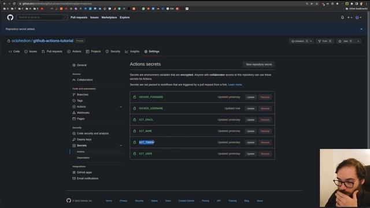The width and height of the screenshot is (370, 208).
Task: Update the GIT_NAME secret
Action: coord(250,131)
